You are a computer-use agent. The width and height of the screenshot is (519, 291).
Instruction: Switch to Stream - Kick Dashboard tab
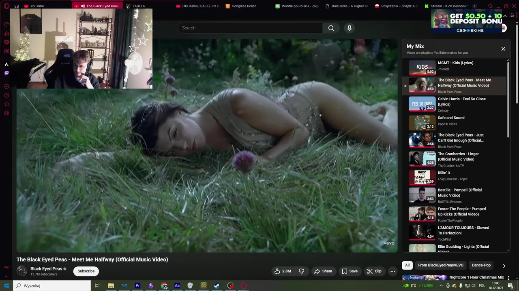pos(446,6)
